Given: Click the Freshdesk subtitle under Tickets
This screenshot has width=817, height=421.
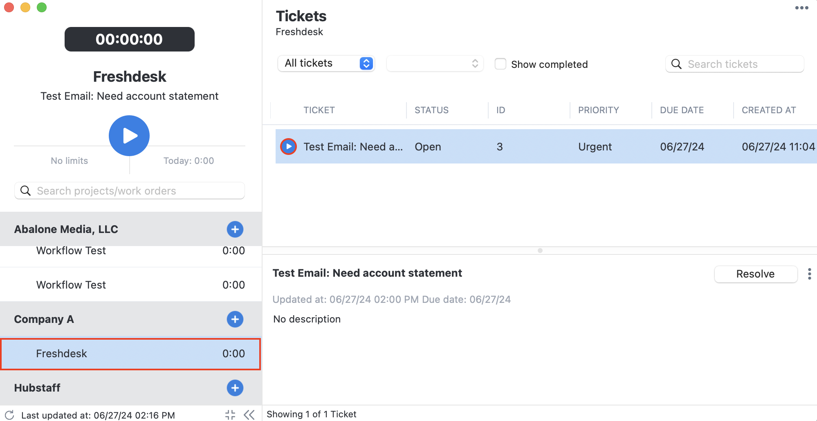Looking at the screenshot, I should pyautogui.click(x=299, y=32).
